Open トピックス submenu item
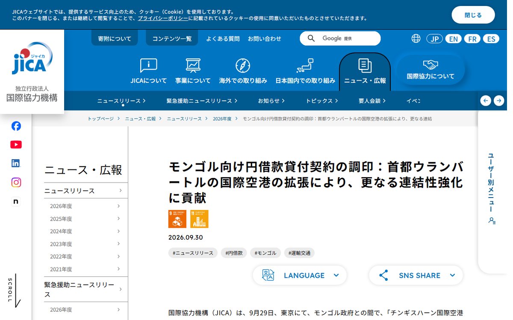Image resolution: width=513 pixels, height=320 pixels. (322, 101)
